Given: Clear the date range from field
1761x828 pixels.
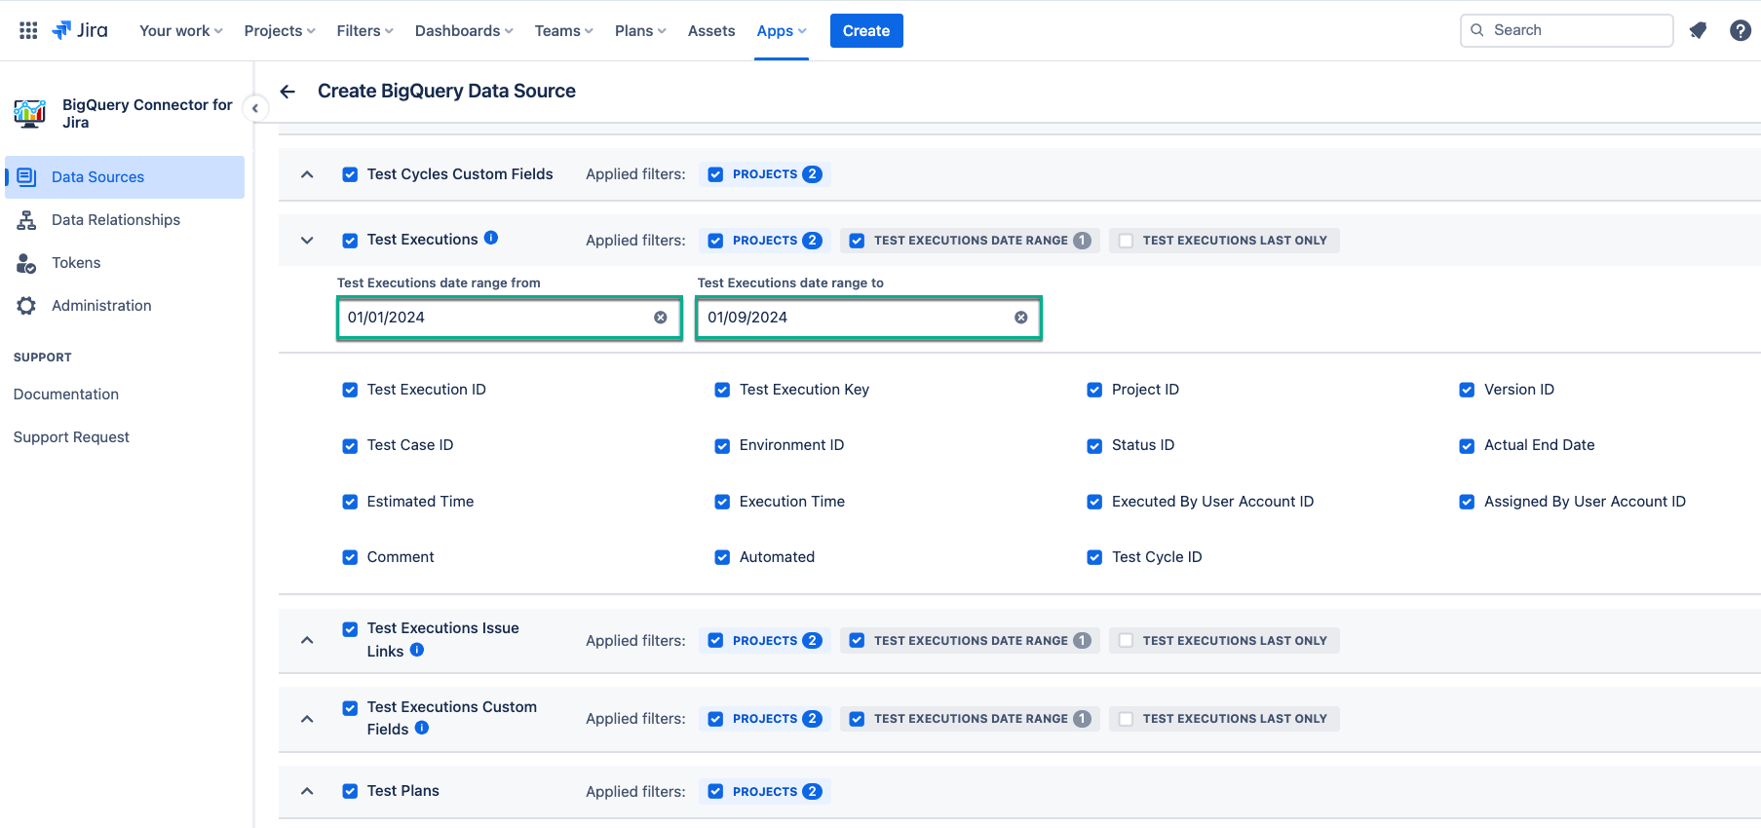Looking at the screenshot, I should click(661, 318).
